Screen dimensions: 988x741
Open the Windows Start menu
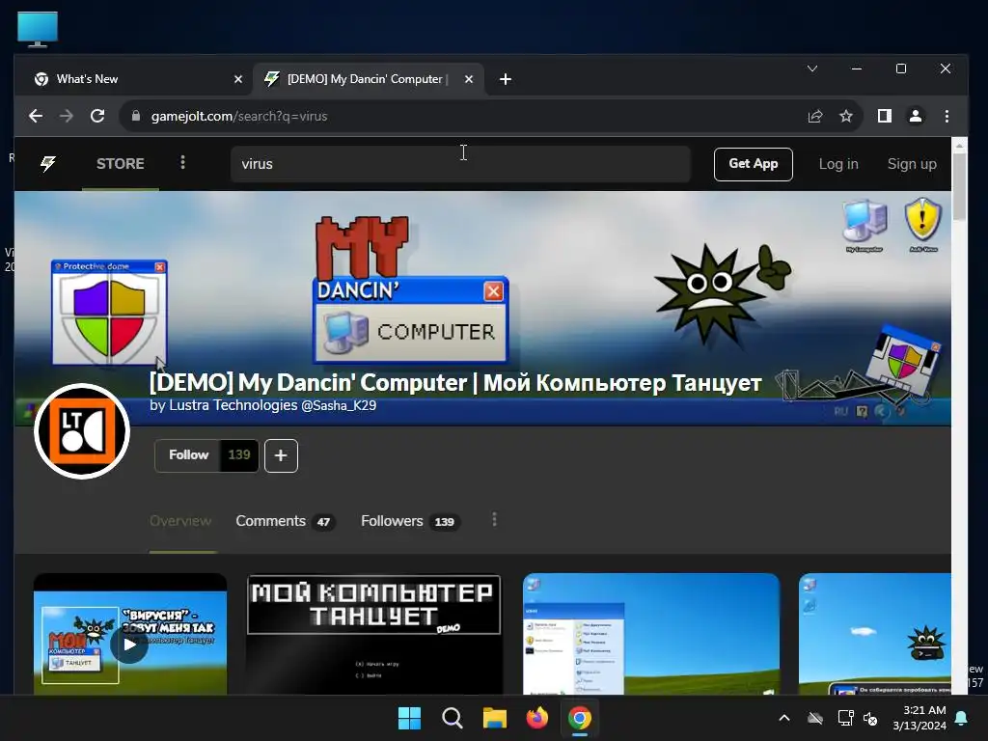pyautogui.click(x=409, y=718)
